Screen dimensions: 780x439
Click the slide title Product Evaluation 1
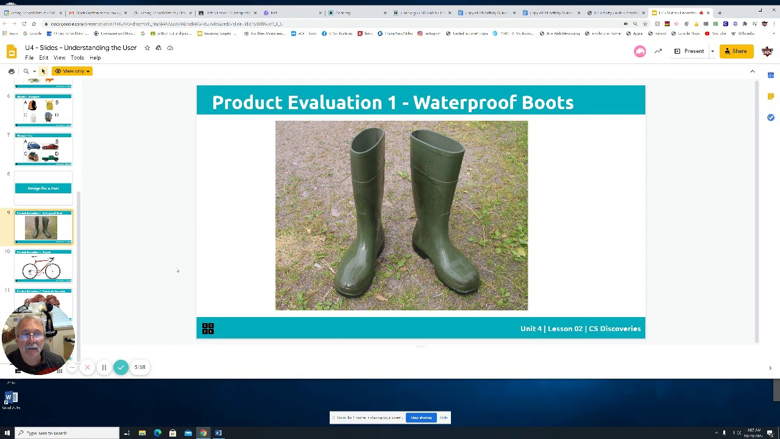(392, 102)
